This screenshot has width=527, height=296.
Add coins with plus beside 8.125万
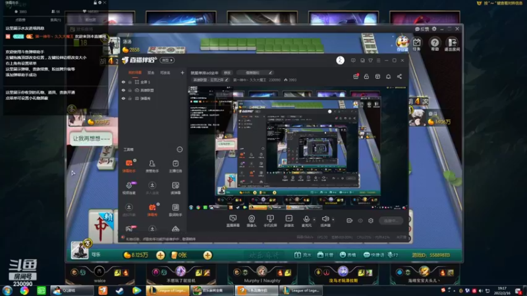pyautogui.click(x=160, y=255)
